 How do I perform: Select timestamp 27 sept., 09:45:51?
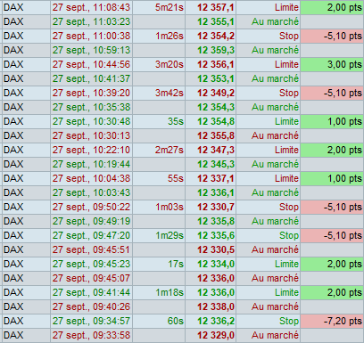pyautogui.click(x=91, y=249)
